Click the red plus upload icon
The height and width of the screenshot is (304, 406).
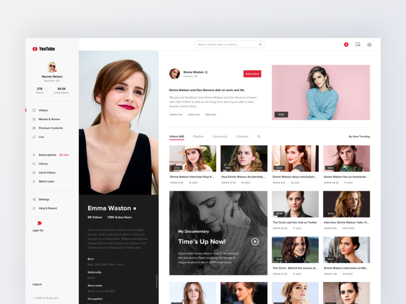coord(346,44)
